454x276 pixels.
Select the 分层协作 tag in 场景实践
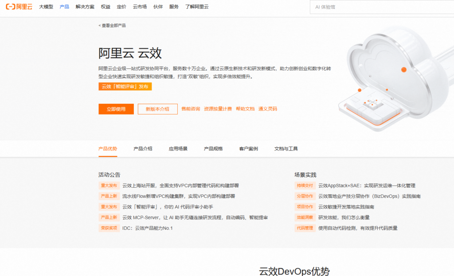coord(305,196)
